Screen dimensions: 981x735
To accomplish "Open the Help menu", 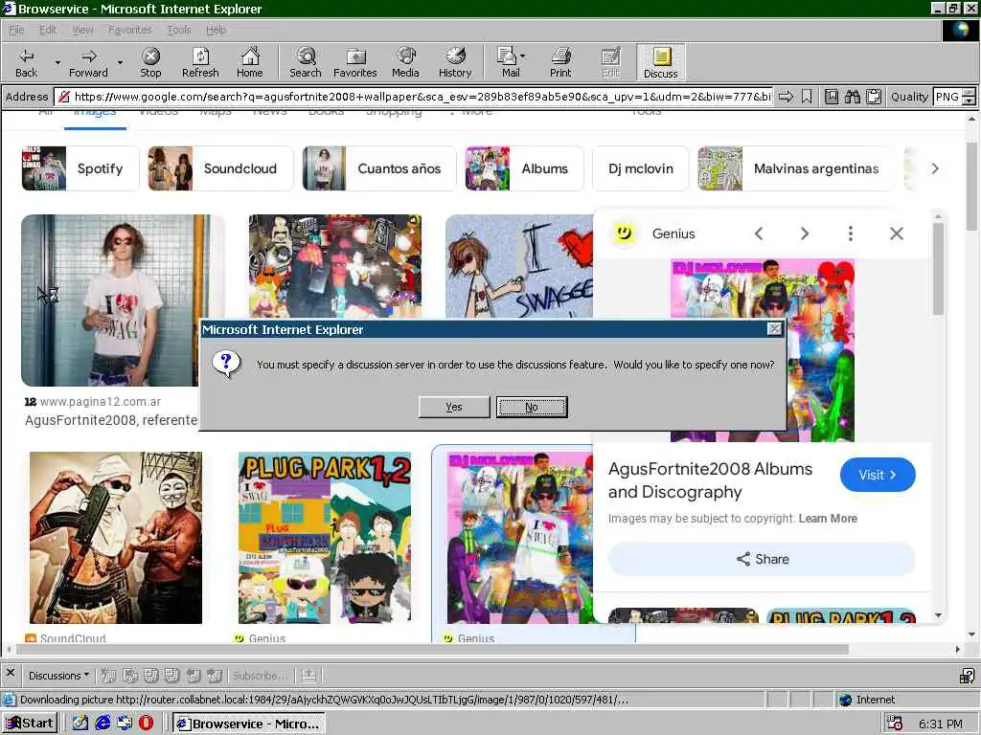I will (216, 30).
